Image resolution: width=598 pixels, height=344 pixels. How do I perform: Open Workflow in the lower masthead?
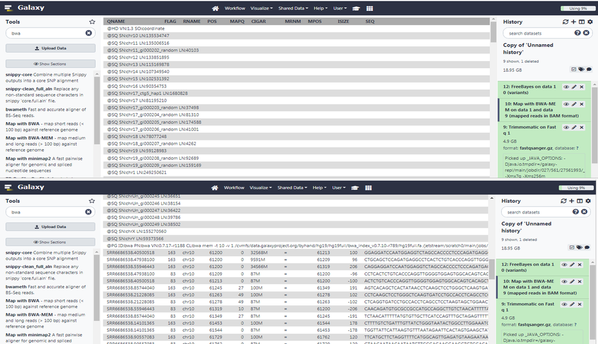click(x=234, y=188)
